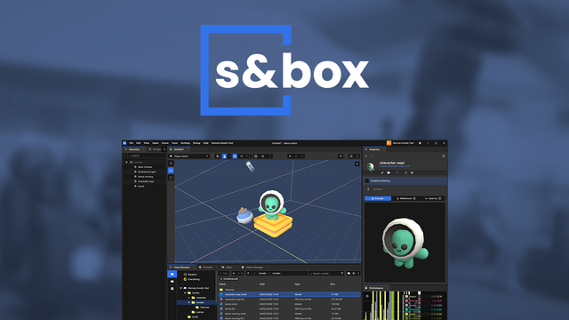
Task: Open the Debug menu
Action: tap(196, 143)
